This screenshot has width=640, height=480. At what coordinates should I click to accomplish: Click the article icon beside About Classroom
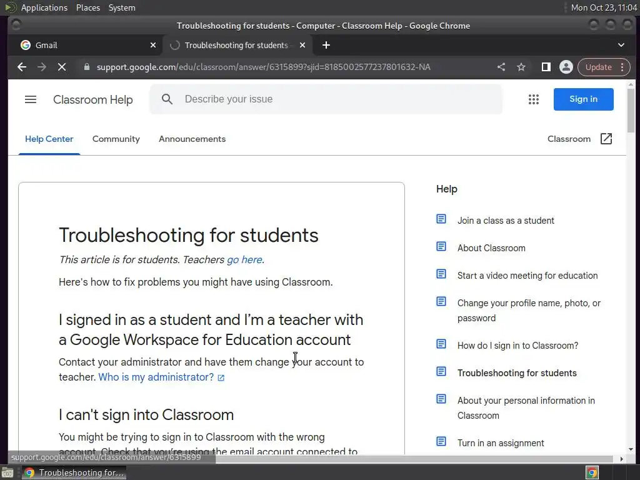(441, 246)
